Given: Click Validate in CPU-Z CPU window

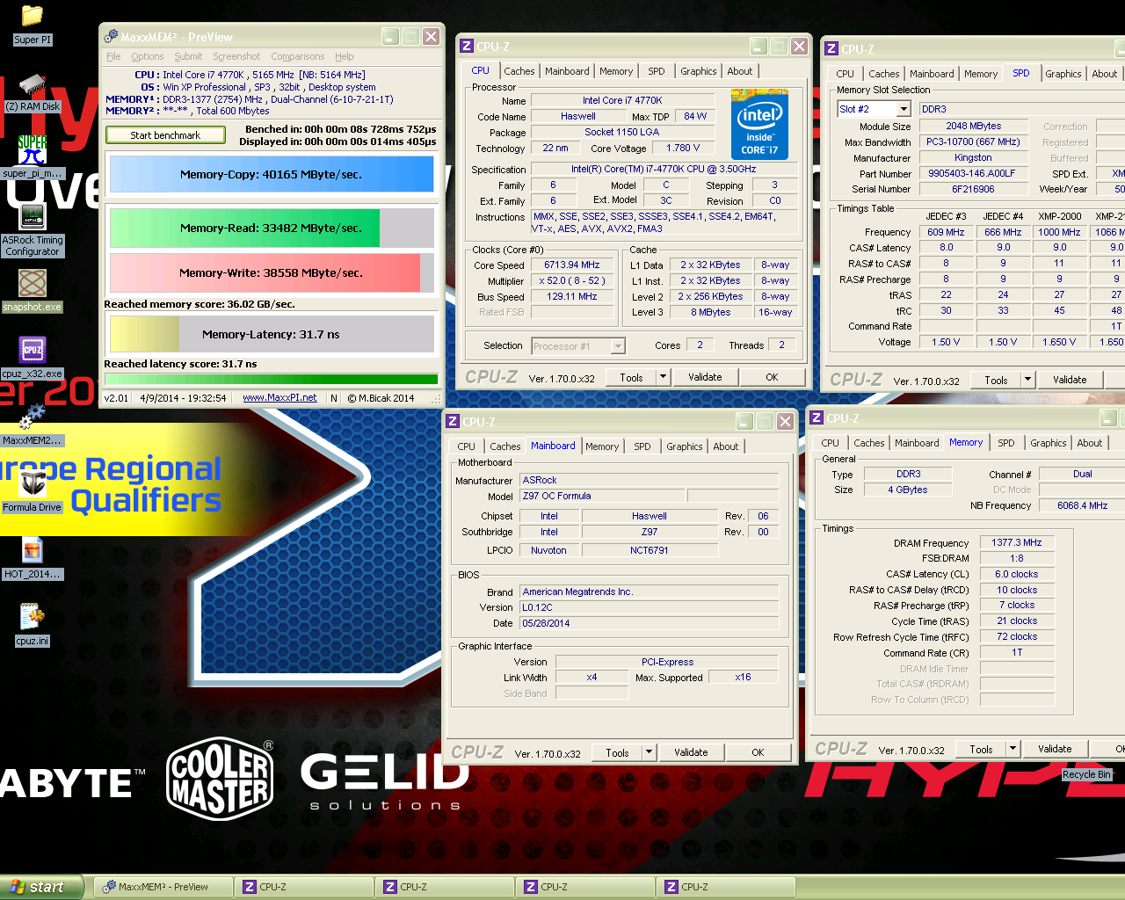Looking at the screenshot, I should tap(705, 377).
